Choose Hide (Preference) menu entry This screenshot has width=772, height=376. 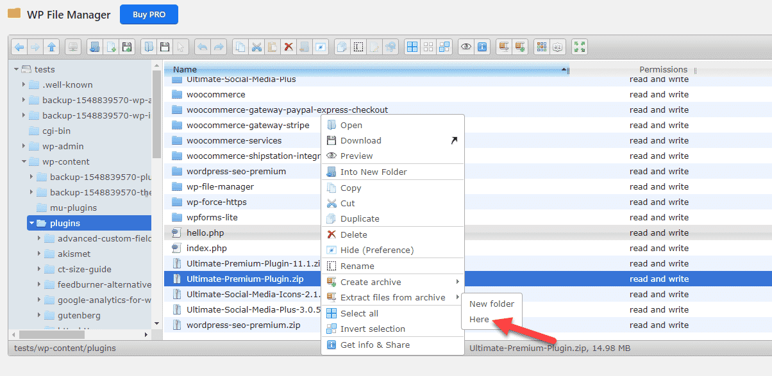tap(392, 250)
